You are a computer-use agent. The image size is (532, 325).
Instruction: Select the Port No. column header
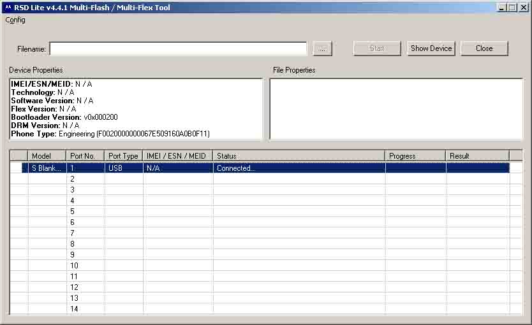pos(85,156)
